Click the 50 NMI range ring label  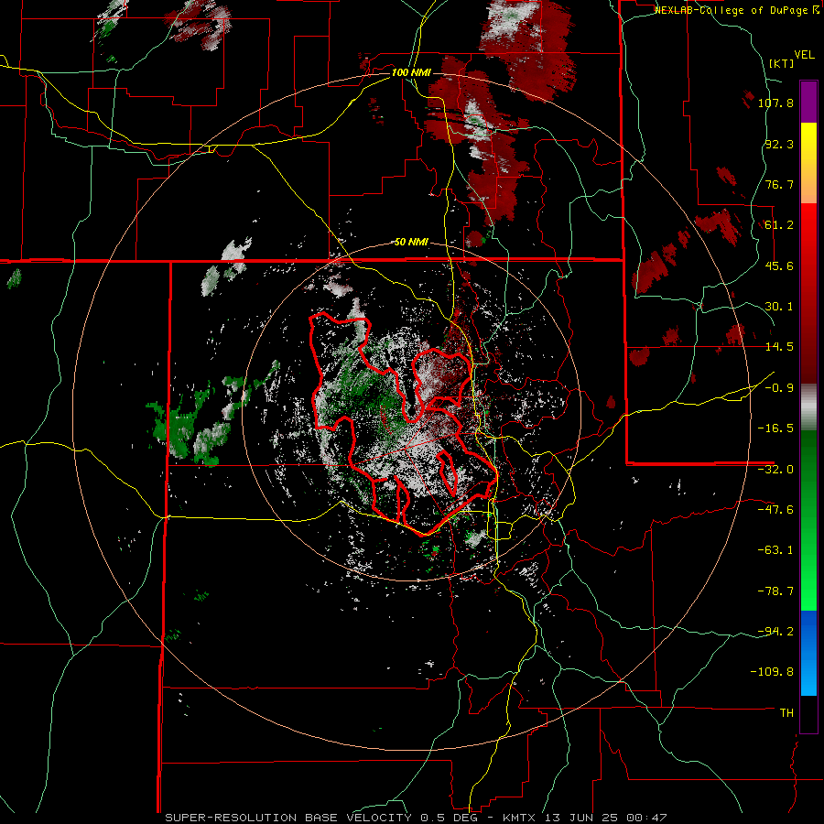tap(411, 243)
